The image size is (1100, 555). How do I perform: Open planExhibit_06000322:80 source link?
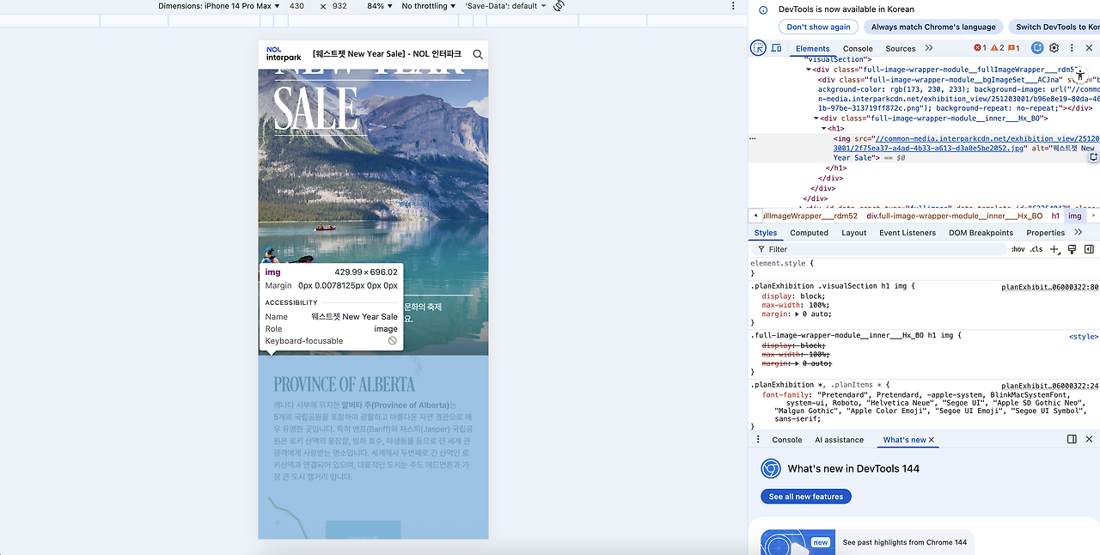point(1049,287)
